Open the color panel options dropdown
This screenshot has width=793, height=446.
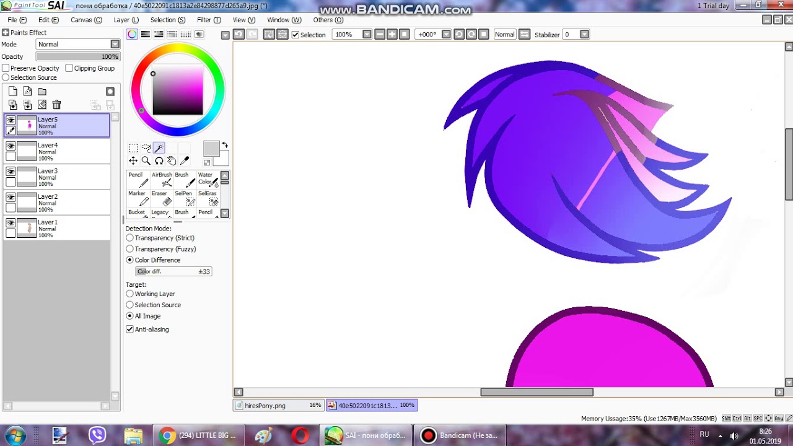[226, 35]
